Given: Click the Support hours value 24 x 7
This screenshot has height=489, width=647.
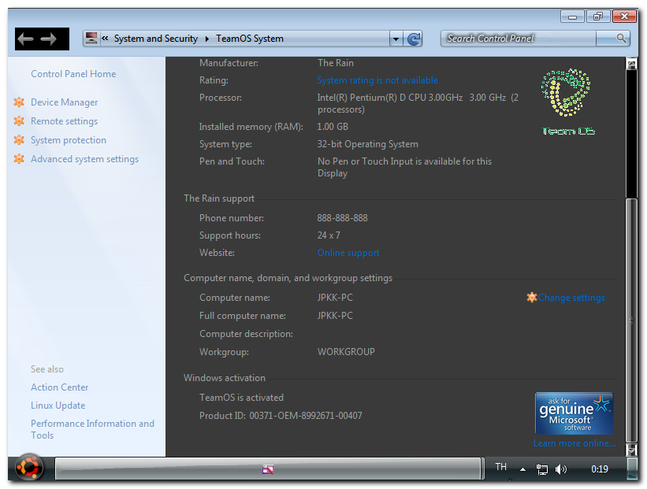Looking at the screenshot, I should click(329, 235).
